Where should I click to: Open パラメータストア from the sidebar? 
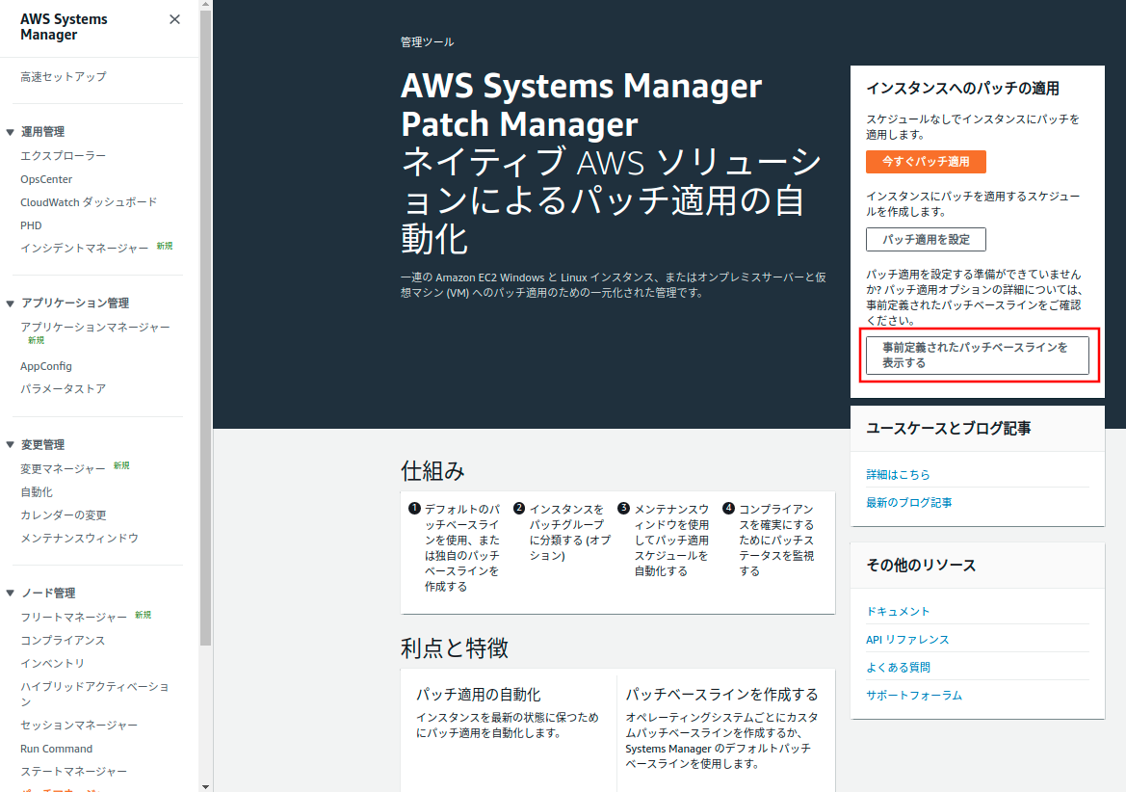[x=64, y=389]
